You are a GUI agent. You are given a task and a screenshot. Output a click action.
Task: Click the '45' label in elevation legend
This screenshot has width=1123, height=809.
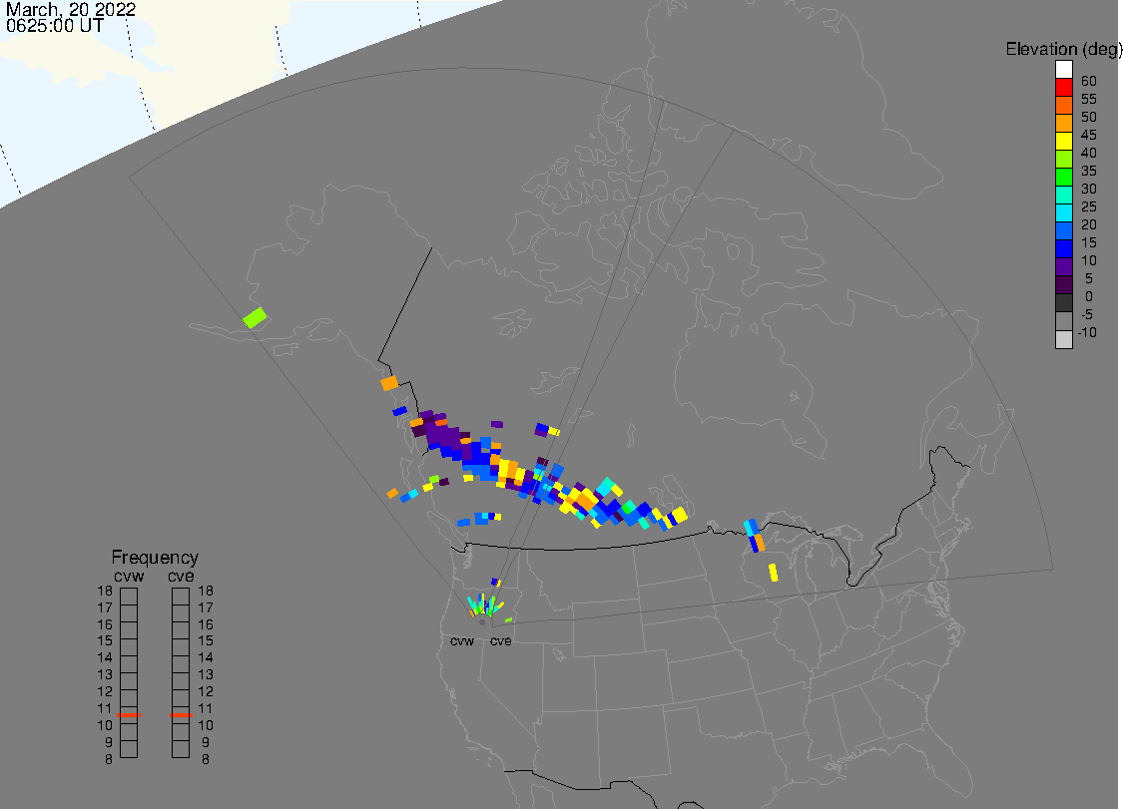pyautogui.click(x=1089, y=136)
